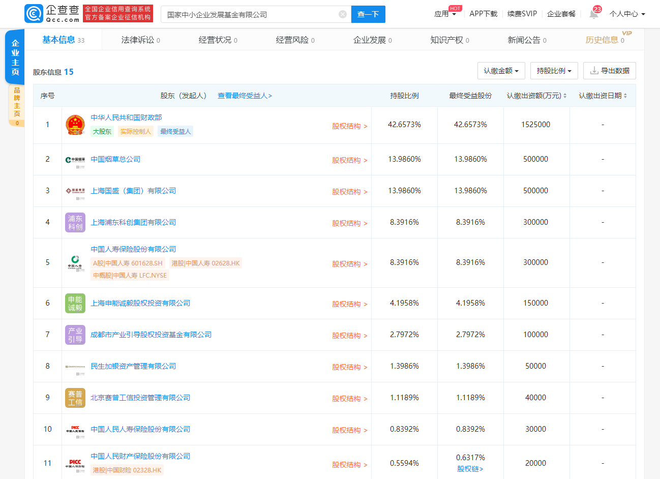This screenshot has height=479, width=660.
Task: Click the 最终受益人 tag
Action: click(175, 132)
